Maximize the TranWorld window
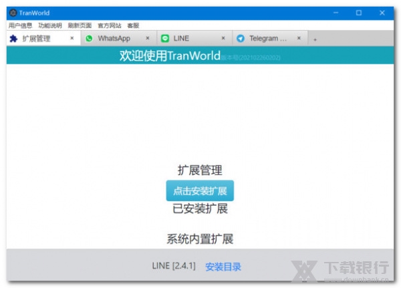Image resolution: width=401 pixels, height=288 pixels. (x=359, y=13)
